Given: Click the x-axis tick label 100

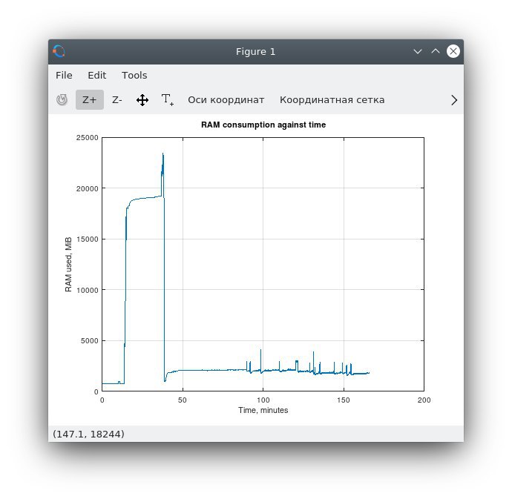Looking at the screenshot, I should pyautogui.click(x=263, y=400).
